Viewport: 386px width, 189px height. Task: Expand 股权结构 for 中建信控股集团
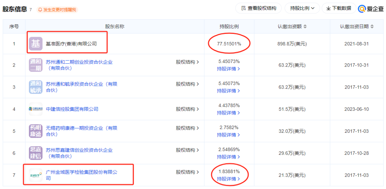pyautogui.click(x=187, y=109)
